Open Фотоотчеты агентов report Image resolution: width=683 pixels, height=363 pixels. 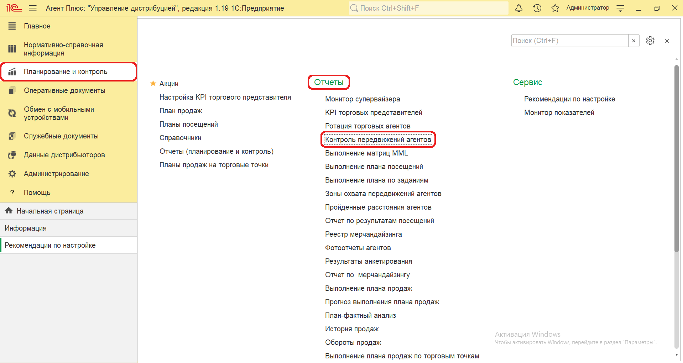358,248
